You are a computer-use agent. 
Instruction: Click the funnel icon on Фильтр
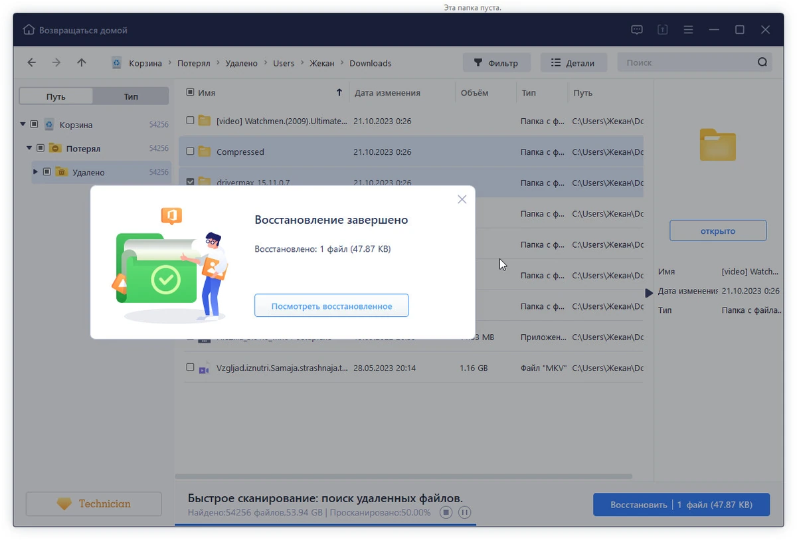(478, 63)
